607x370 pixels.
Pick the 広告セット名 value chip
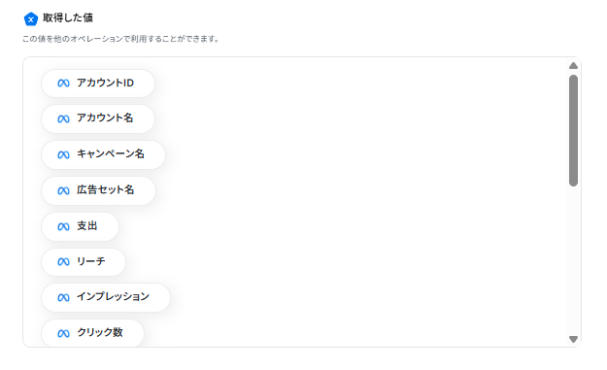click(98, 190)
